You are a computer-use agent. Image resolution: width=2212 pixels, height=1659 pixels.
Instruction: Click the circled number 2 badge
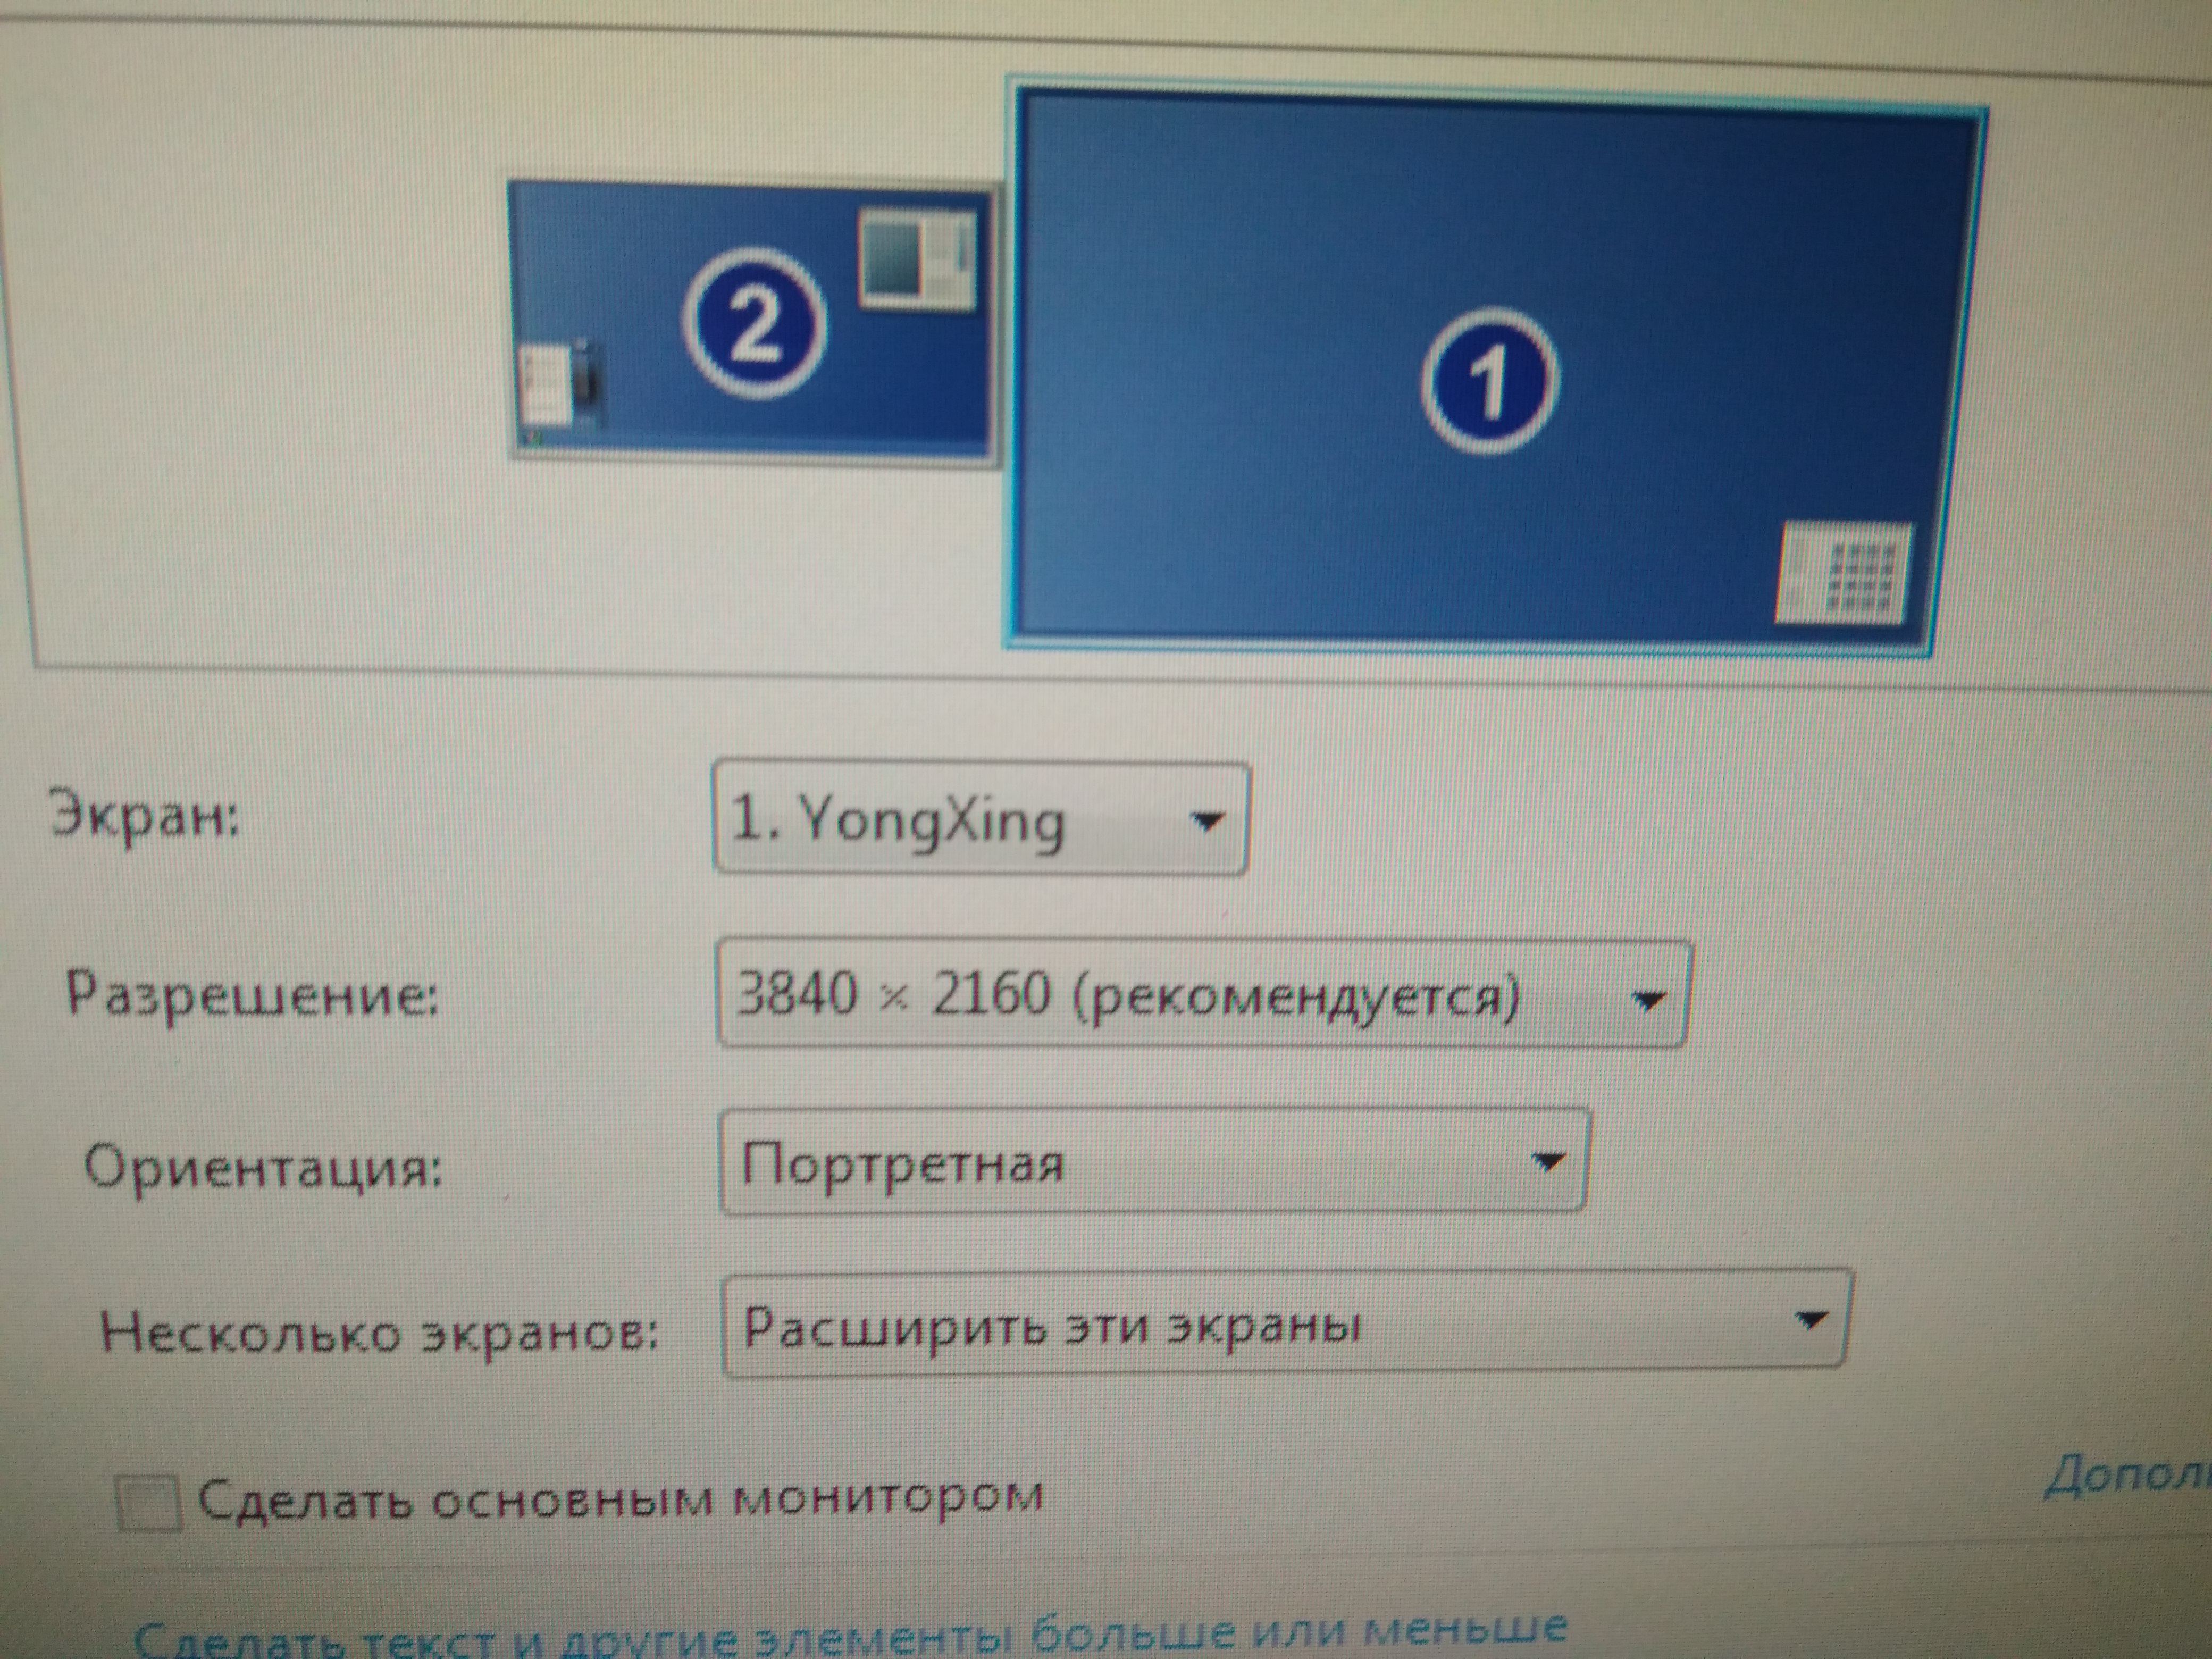click(x=755, y=323)
